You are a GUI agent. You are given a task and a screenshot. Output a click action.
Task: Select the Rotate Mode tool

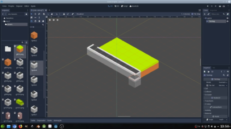(x=39, y=14)
